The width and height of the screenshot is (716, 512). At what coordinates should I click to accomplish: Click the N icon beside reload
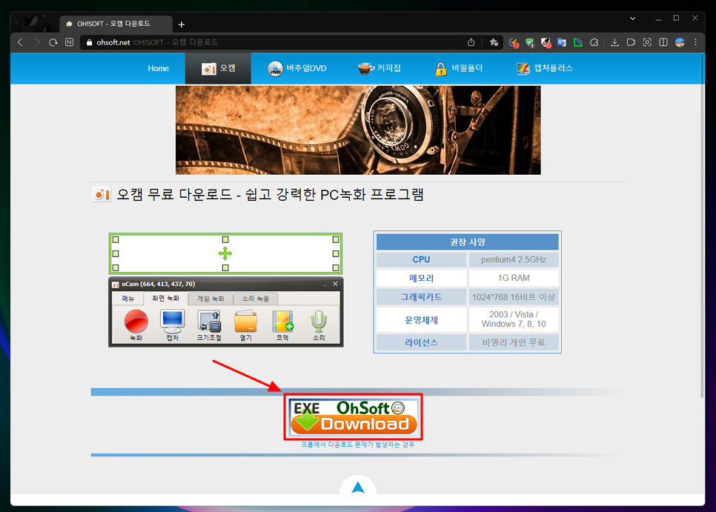coord(70,42)
